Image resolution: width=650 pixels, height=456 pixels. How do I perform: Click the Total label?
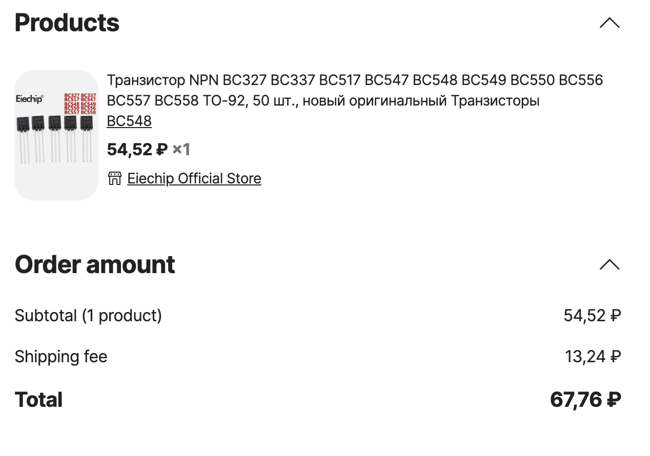(x=39, y=400)
